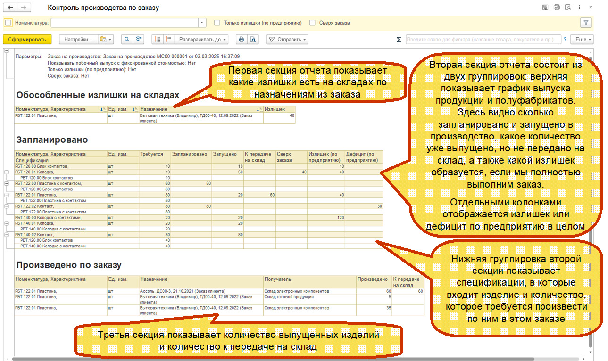This screenshot has height=361, width=608.
Task: Go forward using the right arrow button
Action: (x=24, y=8)
